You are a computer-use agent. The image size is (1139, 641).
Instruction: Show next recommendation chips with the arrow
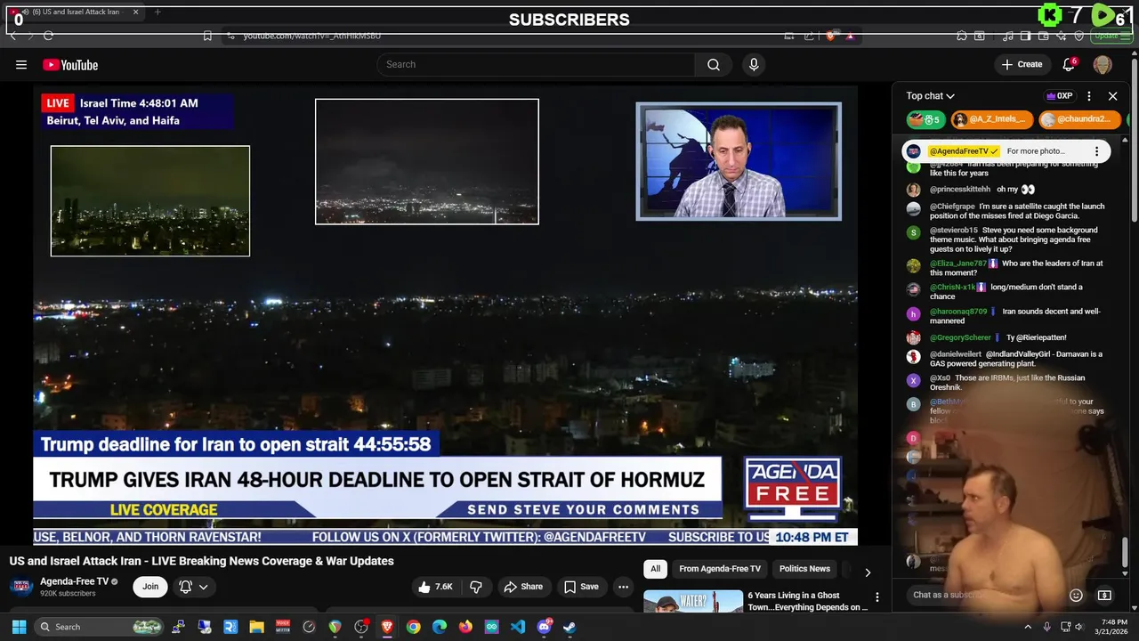868,572
